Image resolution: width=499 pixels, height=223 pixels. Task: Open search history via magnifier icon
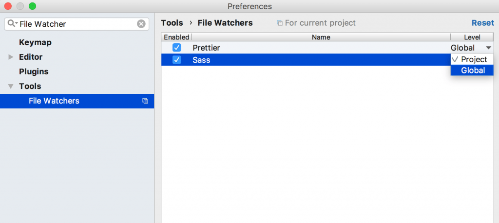point(12,23)
